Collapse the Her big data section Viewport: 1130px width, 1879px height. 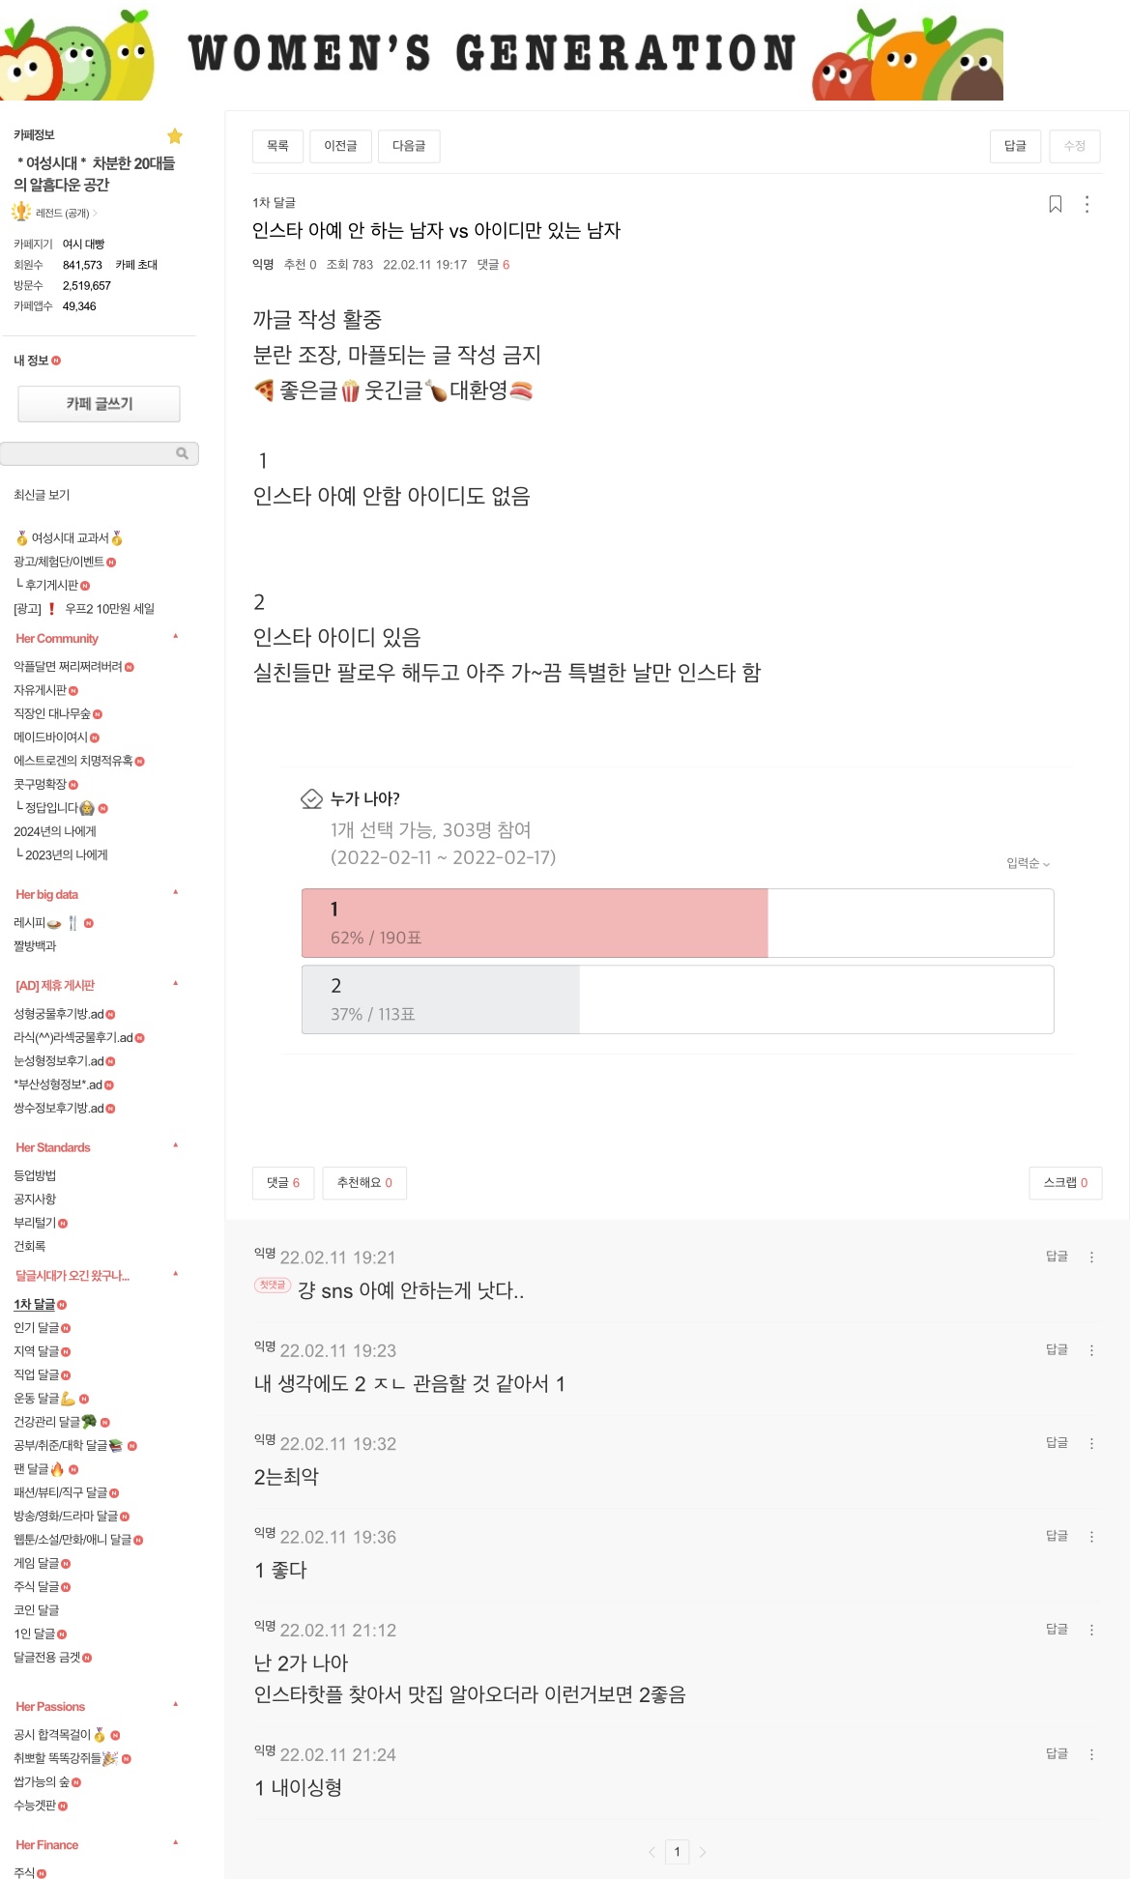click(175, 893)
